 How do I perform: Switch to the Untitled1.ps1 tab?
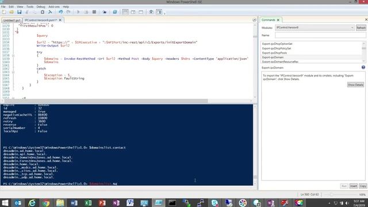(11, 20)
